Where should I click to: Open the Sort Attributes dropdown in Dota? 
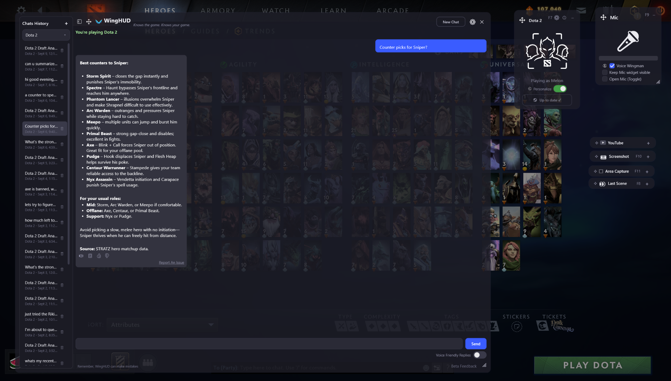(162, 325)
